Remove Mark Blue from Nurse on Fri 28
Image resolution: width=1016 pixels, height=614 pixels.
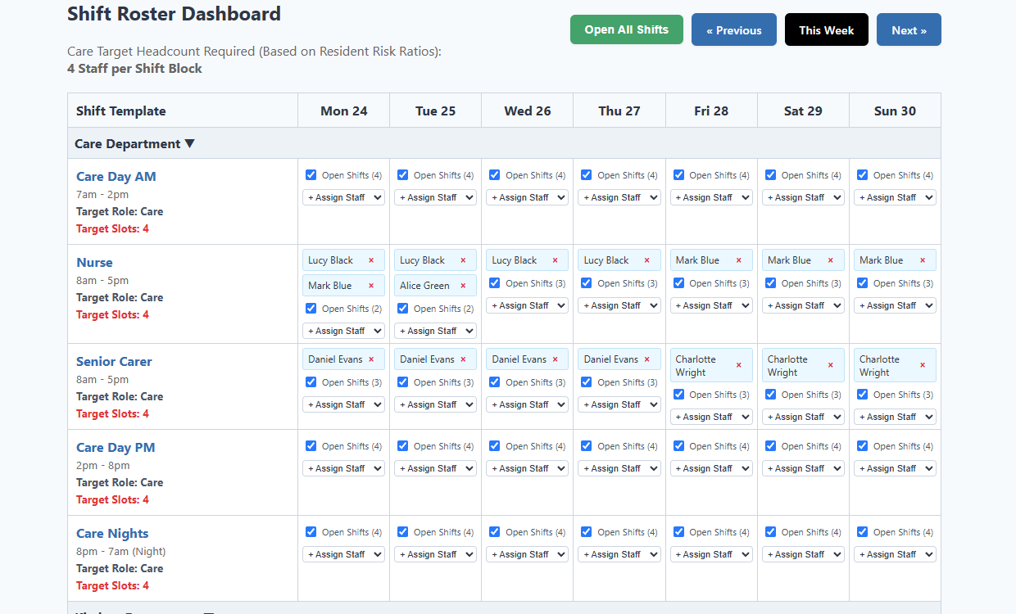(x=738, y=260)
